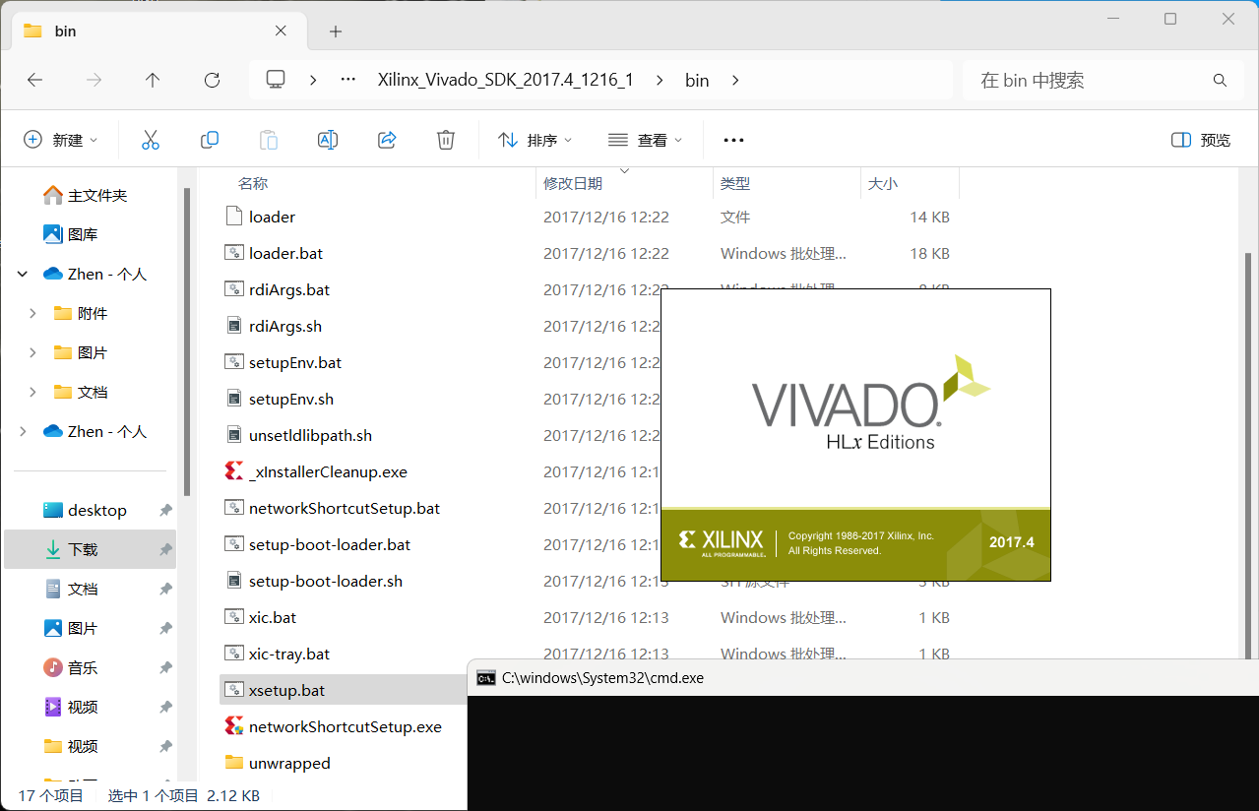
Task: Sort by Type (类型) column header
Action: click(735, 184)
